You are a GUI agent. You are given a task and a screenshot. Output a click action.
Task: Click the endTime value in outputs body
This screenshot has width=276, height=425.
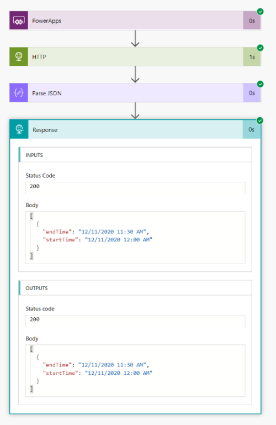(112, 365)
